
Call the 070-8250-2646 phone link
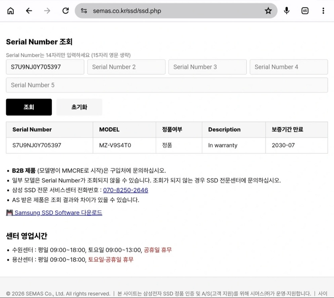tap(125, 190)
